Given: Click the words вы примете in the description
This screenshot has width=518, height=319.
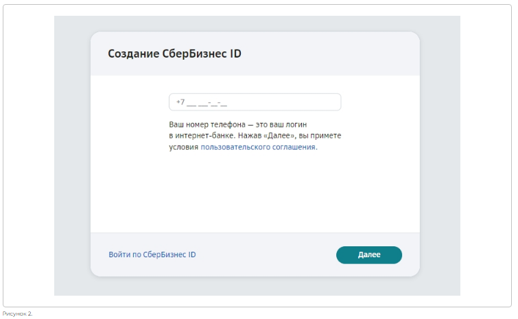Looking at the screenshot, I should point(320,136).
